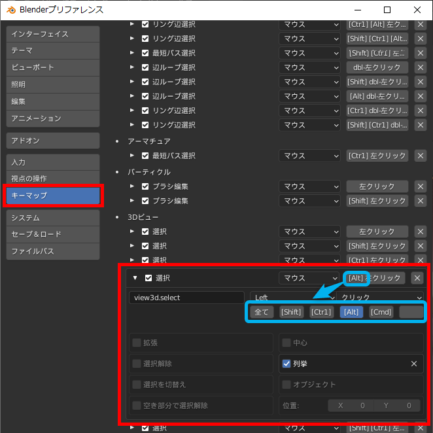Click the view3d.select identifier field

186,298
